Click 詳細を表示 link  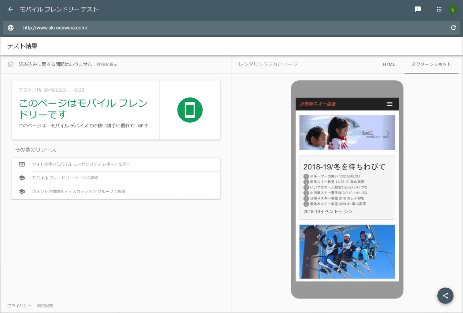[x=107, y=64]
